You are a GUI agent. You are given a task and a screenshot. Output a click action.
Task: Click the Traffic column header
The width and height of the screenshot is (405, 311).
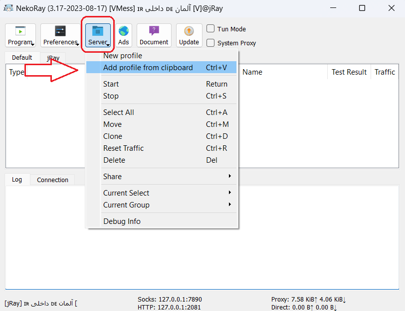pyautogui.click(x=385, y=72)
